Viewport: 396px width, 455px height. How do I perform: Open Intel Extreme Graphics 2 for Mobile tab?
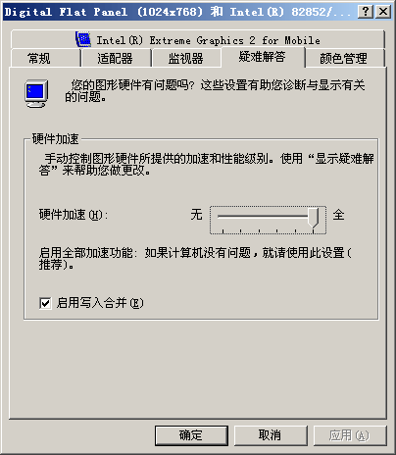198,40
